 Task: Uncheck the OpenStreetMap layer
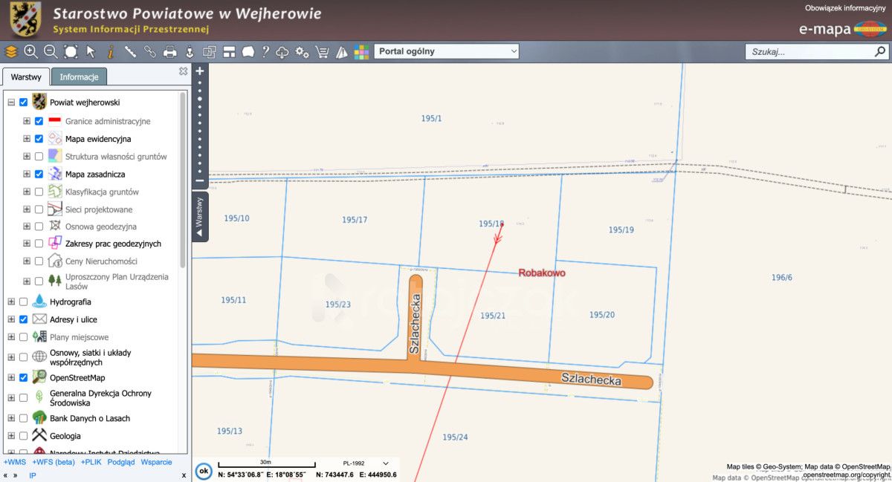23,377
